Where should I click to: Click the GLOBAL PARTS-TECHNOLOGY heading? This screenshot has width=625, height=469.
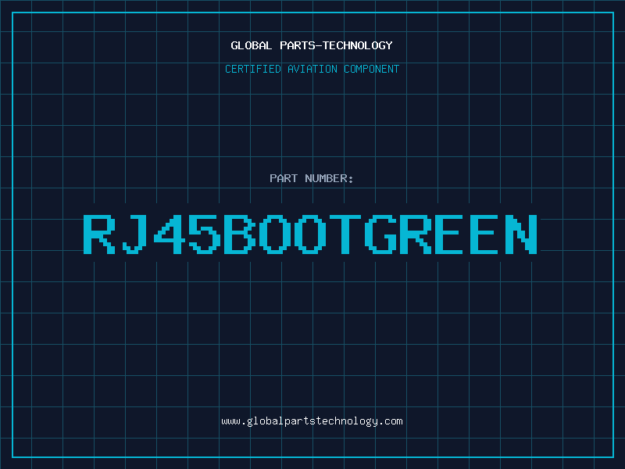coord(312,45)
